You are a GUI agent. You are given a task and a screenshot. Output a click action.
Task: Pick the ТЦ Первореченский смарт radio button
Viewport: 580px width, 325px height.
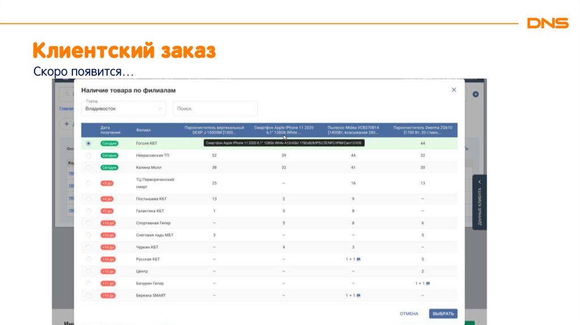tap(88, 183)
